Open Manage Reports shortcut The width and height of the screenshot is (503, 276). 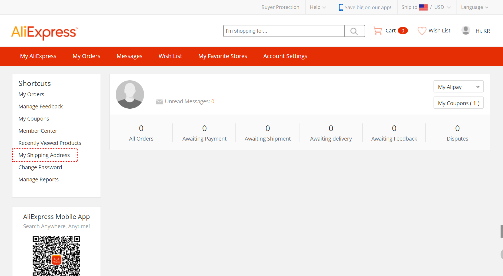tap(38, 179)
